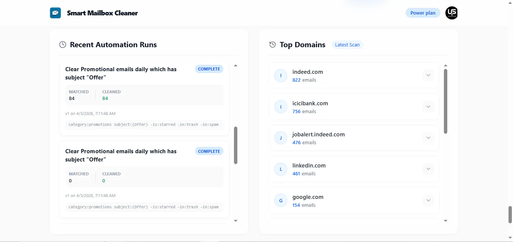The image size is (513, 242).
Task: Click the Top Domains scrollbar down arrow
Action: point(446,221)
